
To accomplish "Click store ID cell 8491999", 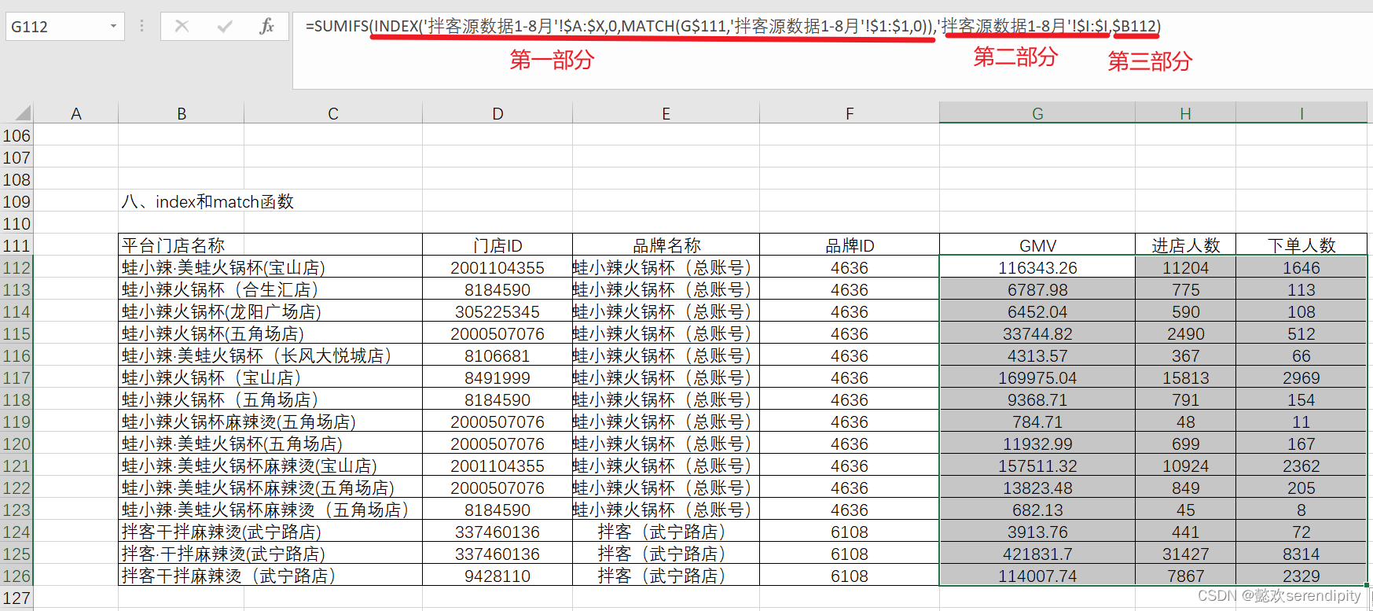I will 497,377.
